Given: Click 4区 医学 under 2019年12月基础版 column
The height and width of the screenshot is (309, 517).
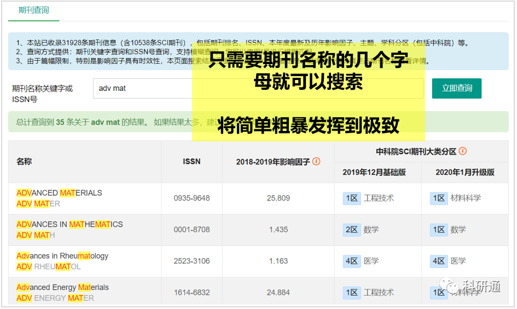Looking at the screenshot, I should [x=361, y=261].
